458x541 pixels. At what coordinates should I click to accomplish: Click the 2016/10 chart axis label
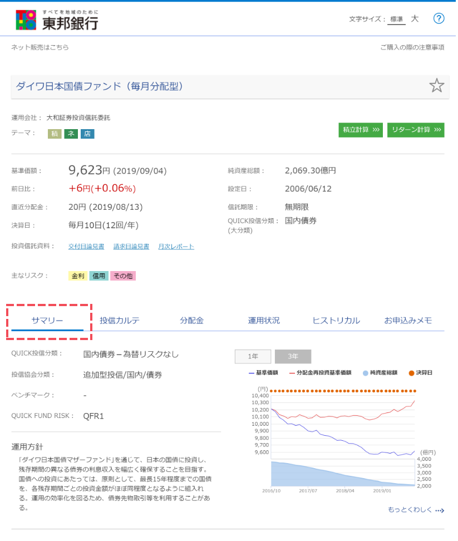[272, 490]
